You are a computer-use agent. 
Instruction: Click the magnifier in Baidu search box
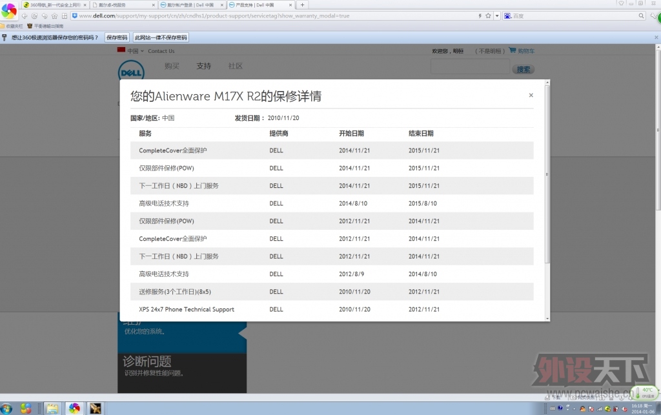point(641,15)
